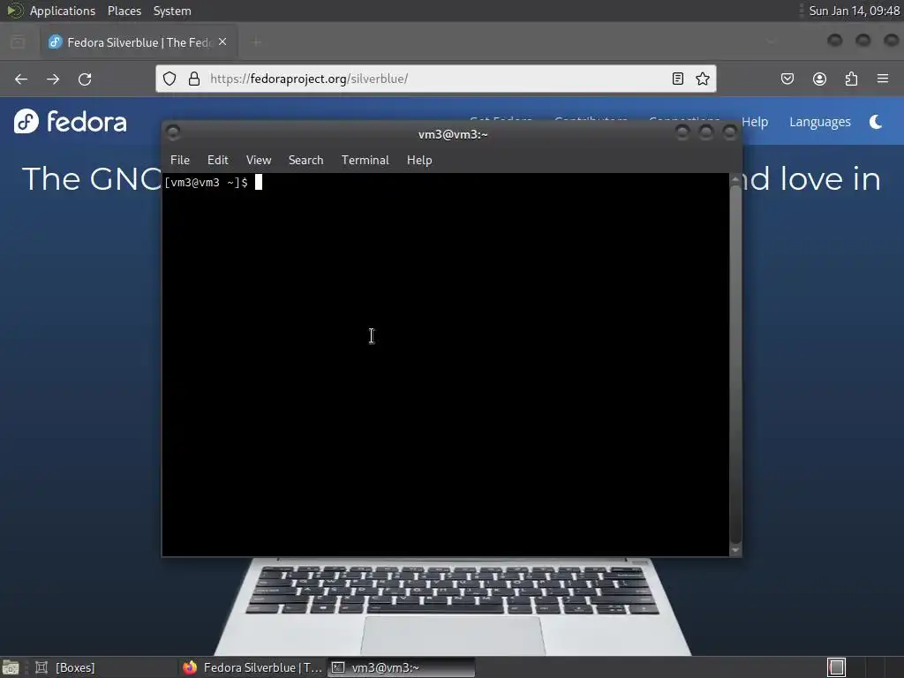Image resolution: width=904 pixels, height=678 pixels.
Task: Click the Firefox URL address field
Action: (435, 79)
